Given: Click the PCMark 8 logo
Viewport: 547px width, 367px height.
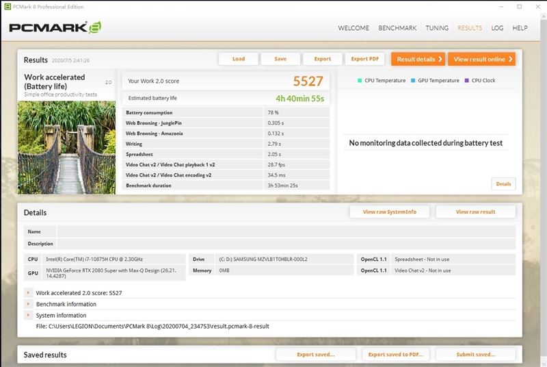Looking at the screenshot, I should [x=55, y=27].
